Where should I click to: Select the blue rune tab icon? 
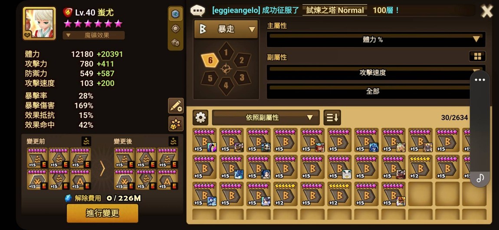[x=175, y=14]
